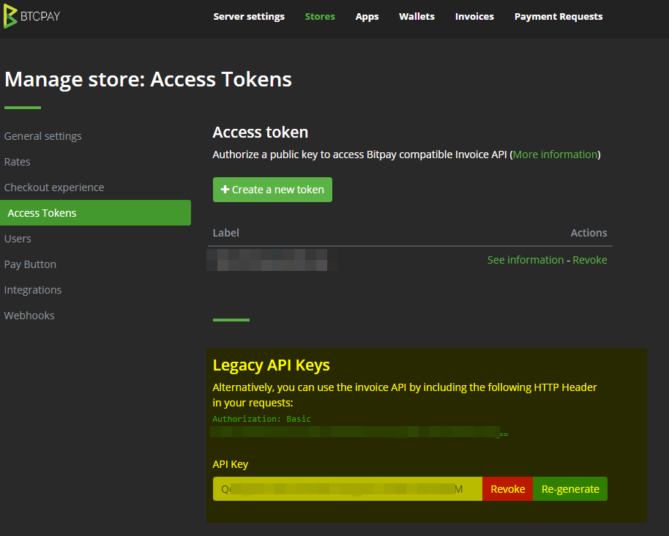Select Access Tokens sidebar entry
The image size is (669, 536).
[x=42, y=212]
